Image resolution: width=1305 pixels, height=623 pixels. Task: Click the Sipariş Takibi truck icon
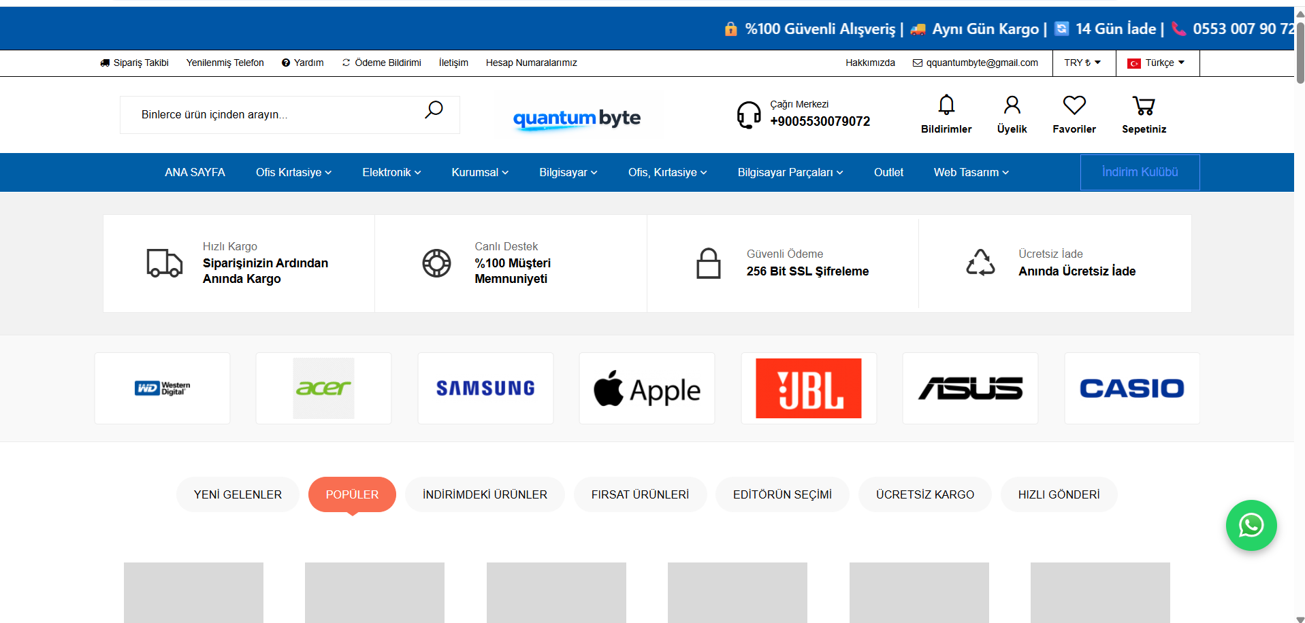pyautogui.click(x=105, y=63)
